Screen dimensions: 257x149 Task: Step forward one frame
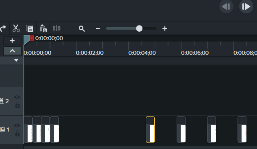(x=246, y=6)
